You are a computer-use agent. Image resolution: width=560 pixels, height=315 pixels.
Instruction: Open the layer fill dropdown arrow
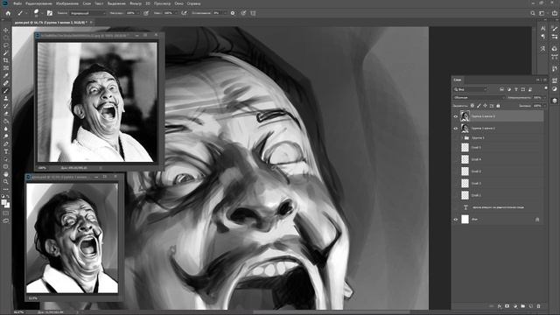[545, 106]
